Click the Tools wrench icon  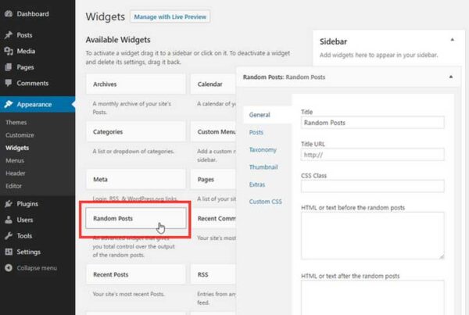click(x=8, y=235)
